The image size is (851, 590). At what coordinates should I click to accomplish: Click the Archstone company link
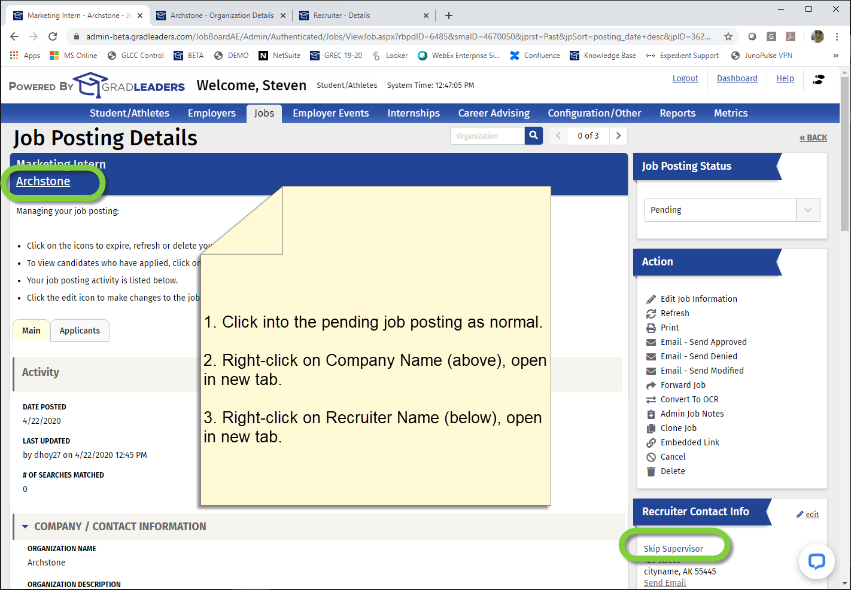pyautogui.click(x=43, y=181)
